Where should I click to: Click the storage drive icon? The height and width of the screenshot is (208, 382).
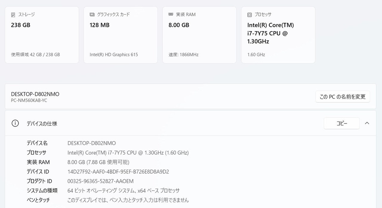pos(13,15)
